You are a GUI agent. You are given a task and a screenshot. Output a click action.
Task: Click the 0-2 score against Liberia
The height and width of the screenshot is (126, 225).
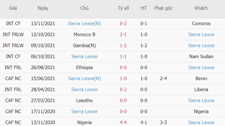pyautogui.click(x=123, y=90)
